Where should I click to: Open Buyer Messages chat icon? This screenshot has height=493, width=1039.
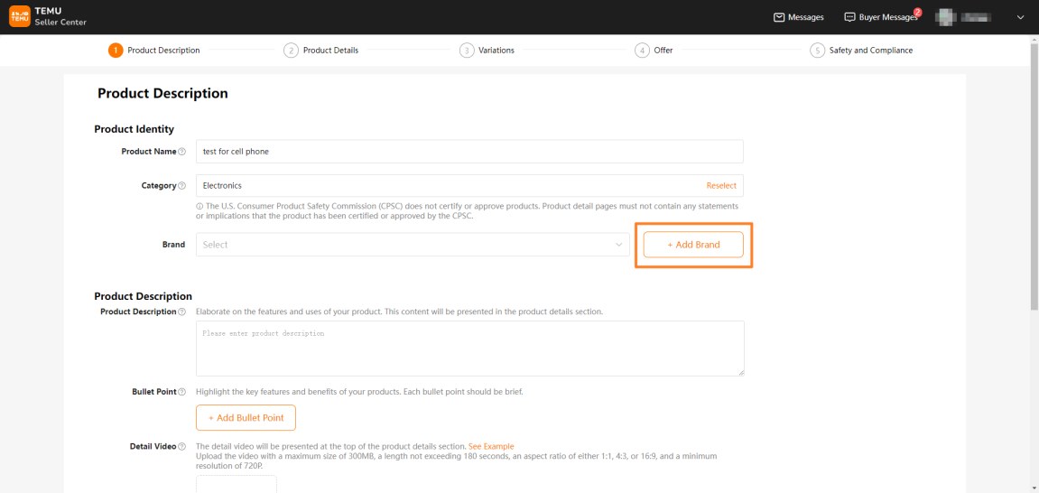[x=849, y=17]
